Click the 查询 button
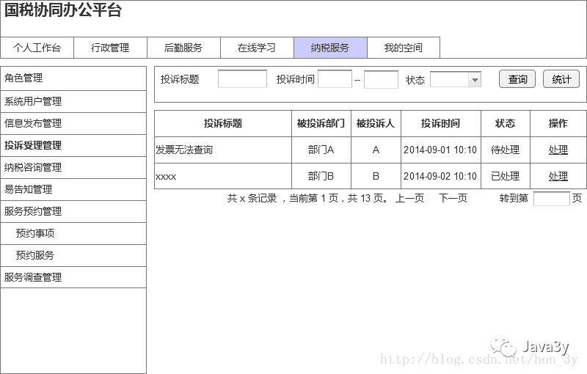Viewport: 587px width, 374px height. click(517, 79)
